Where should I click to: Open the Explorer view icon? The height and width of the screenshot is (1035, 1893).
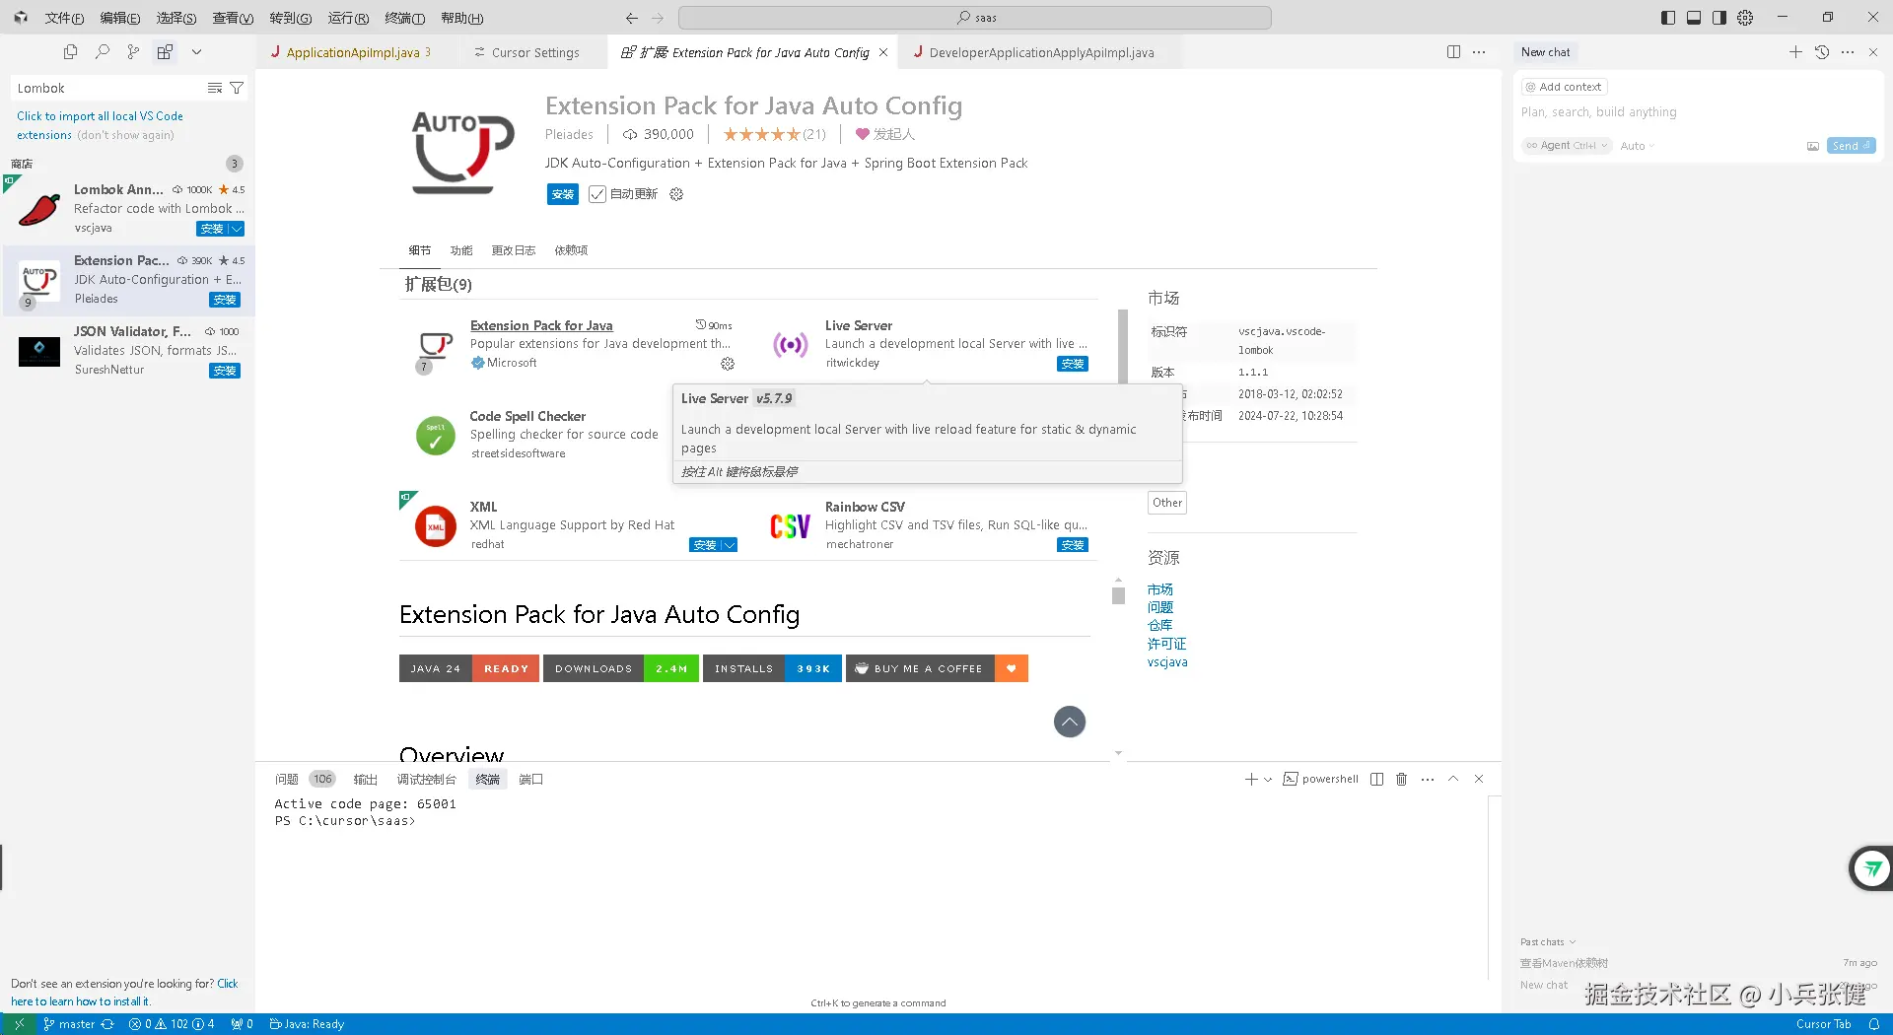[x=70, y=52]
